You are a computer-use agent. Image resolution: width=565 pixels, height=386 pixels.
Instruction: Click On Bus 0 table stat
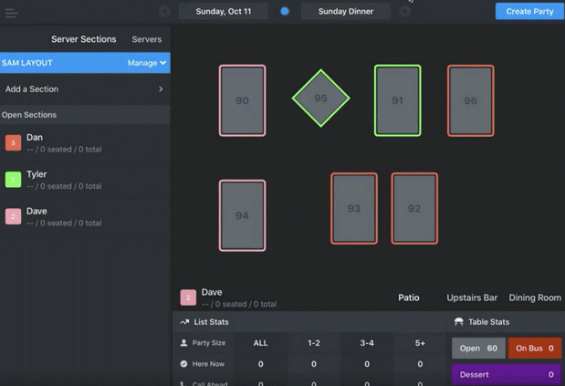(x=534, y=349)
